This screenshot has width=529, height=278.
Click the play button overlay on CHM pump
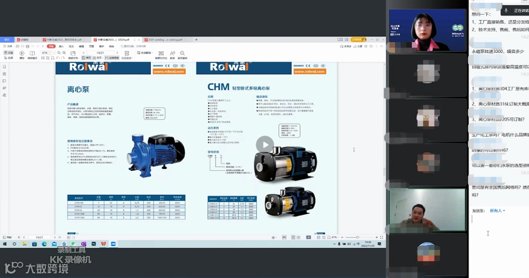[x=265, y=144]
